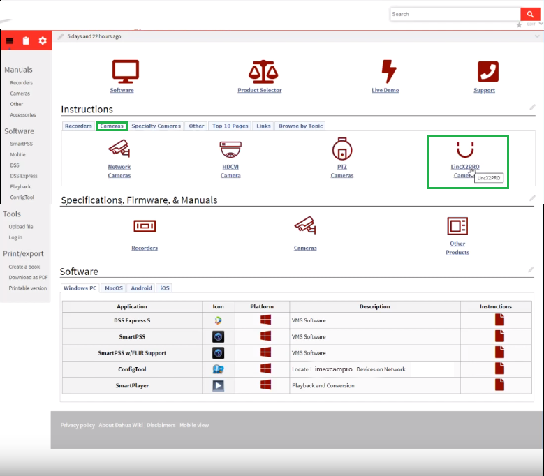Click the Product Selector scales icon
This screenshot has width=544, height=476.
coord(263,72)
